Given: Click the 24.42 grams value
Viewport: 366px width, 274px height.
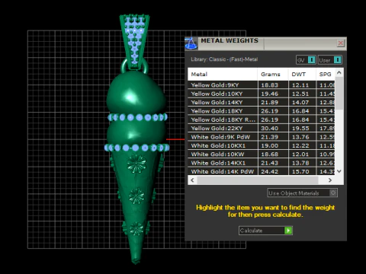Looking at the screenshot, I should pos(270,172).
